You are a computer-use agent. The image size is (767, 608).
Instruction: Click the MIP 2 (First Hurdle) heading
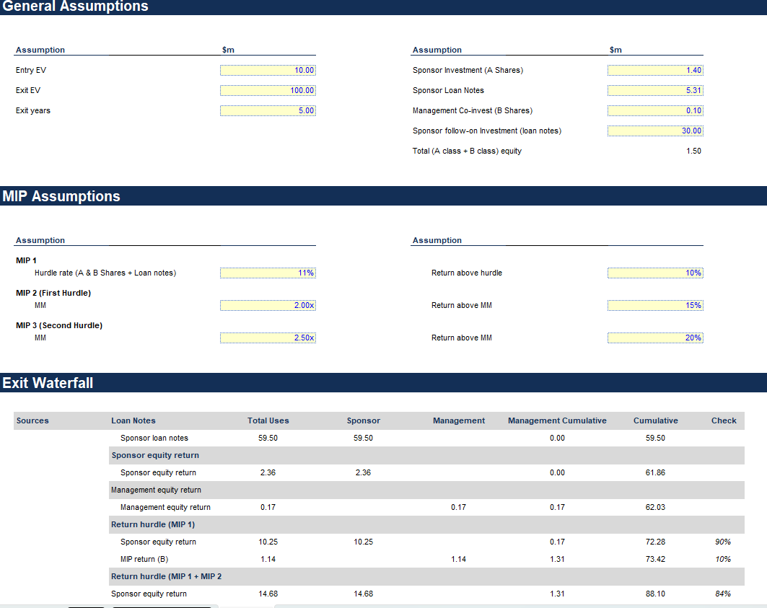tap(53, 293)
